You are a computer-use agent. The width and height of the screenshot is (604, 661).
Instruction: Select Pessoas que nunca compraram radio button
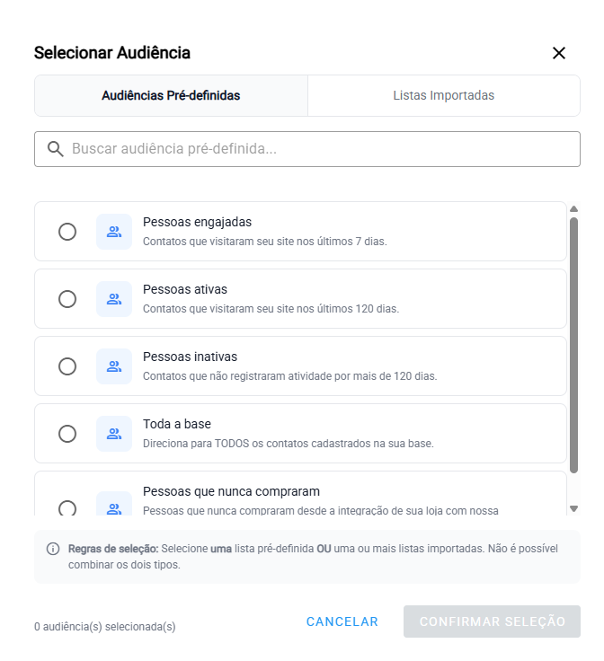(67, 508)
